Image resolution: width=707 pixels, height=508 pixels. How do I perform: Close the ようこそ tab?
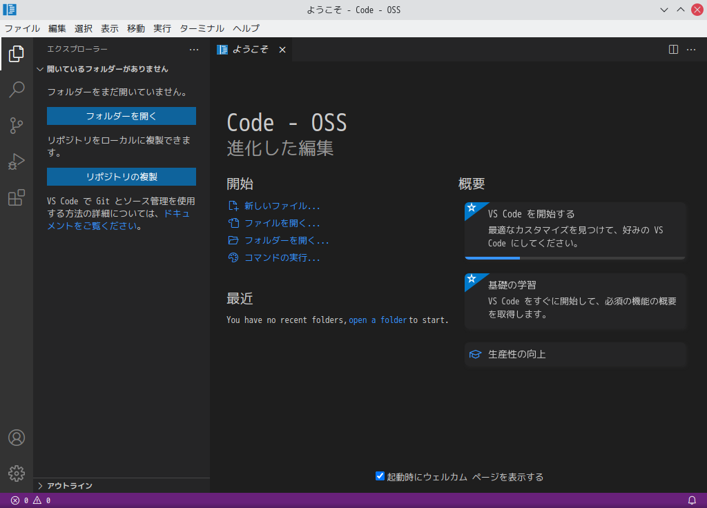pyautogui.click(x=282, y=50)
